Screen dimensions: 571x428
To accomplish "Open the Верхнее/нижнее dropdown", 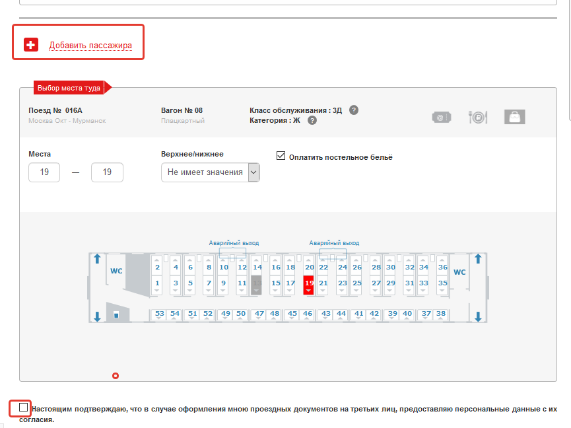I will click(210, 172).
